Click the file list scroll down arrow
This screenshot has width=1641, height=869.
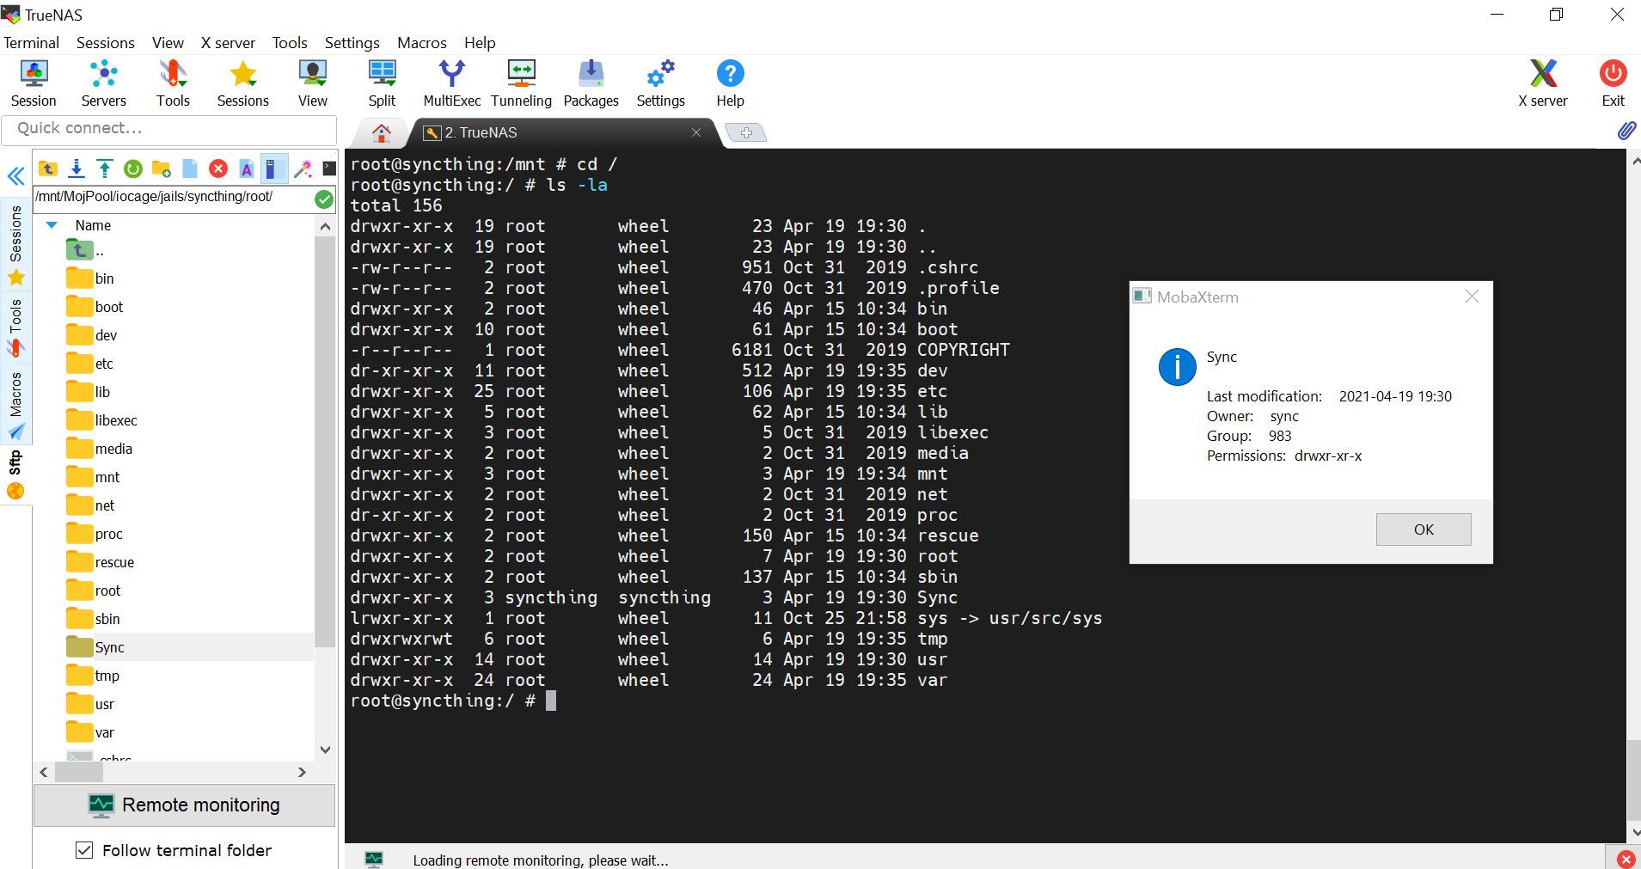click(325, 750)
